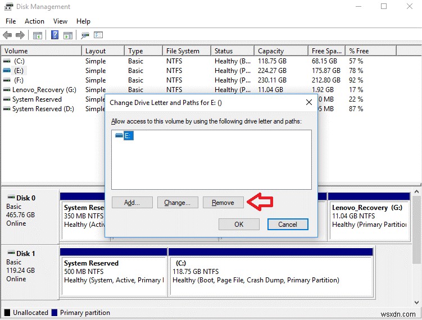The image size is (422, 320).
Task: Sort by the Type column header
Action: coord(144,51)
